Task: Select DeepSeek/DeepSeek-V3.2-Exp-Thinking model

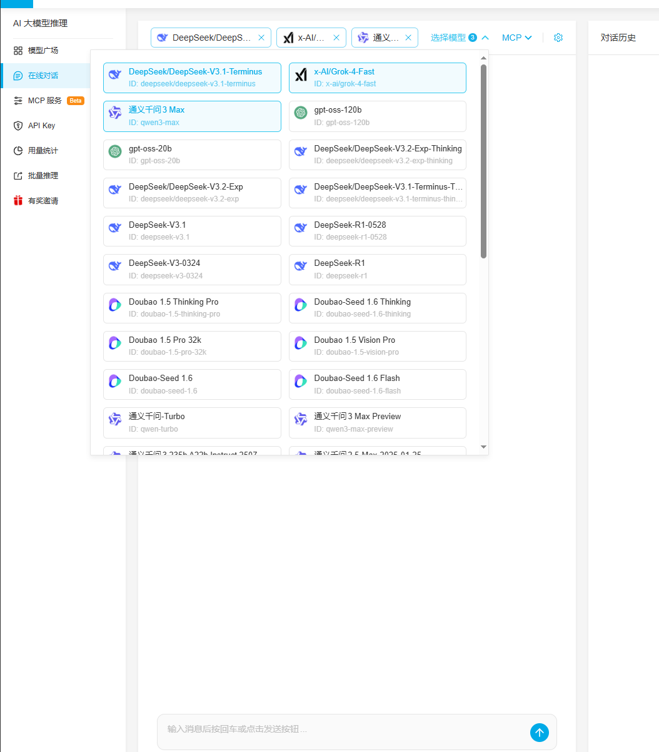Action: [x=378, y=155]
